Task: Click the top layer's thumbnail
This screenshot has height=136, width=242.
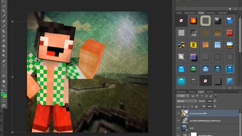Action: click(185, 113)
